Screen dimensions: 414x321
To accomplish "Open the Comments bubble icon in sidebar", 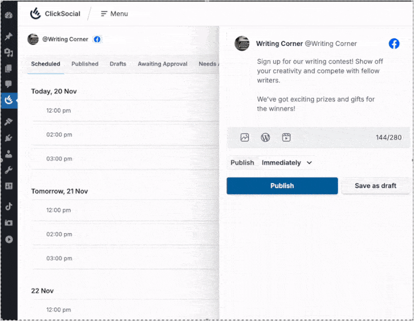I will point(9,84).
